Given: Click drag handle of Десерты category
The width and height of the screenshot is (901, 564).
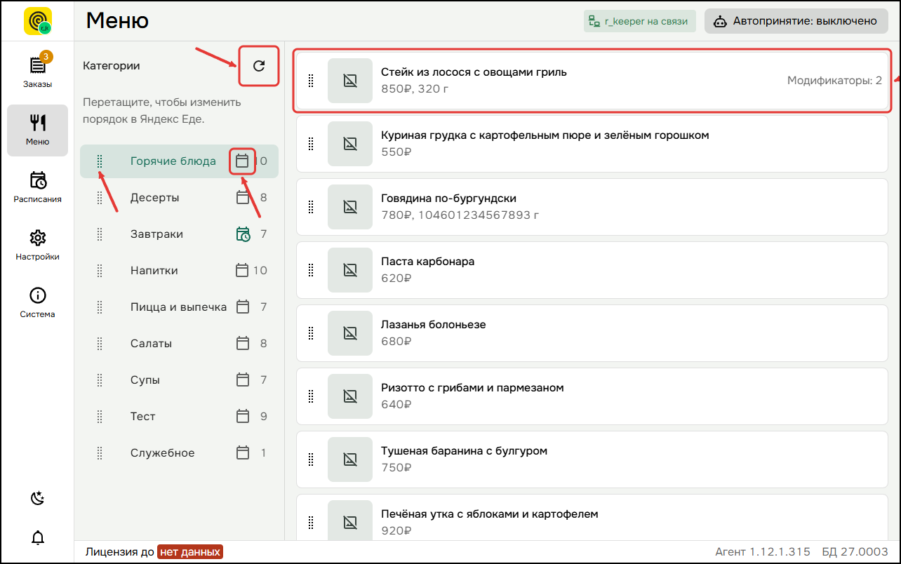Looking at the screenshot, I should click(100, 198).
